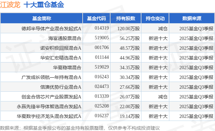The width and height of the screenshot is (215, 131).
Task: Click 2025基金Q3季报 in the 014319 row
Action: click(196, 29)
